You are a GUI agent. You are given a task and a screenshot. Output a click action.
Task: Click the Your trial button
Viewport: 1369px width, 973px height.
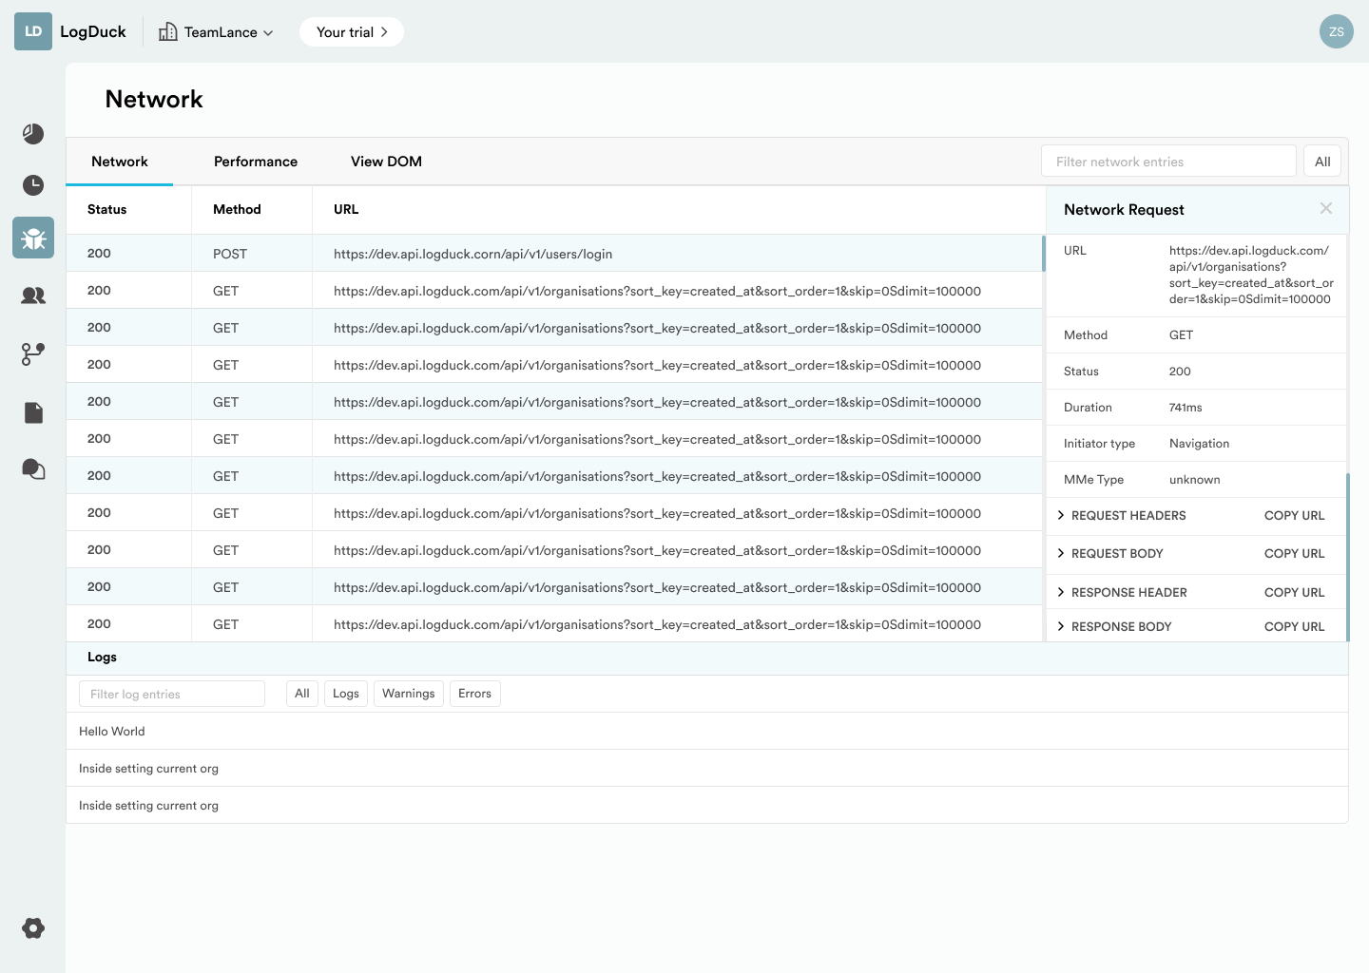point(351,32)
